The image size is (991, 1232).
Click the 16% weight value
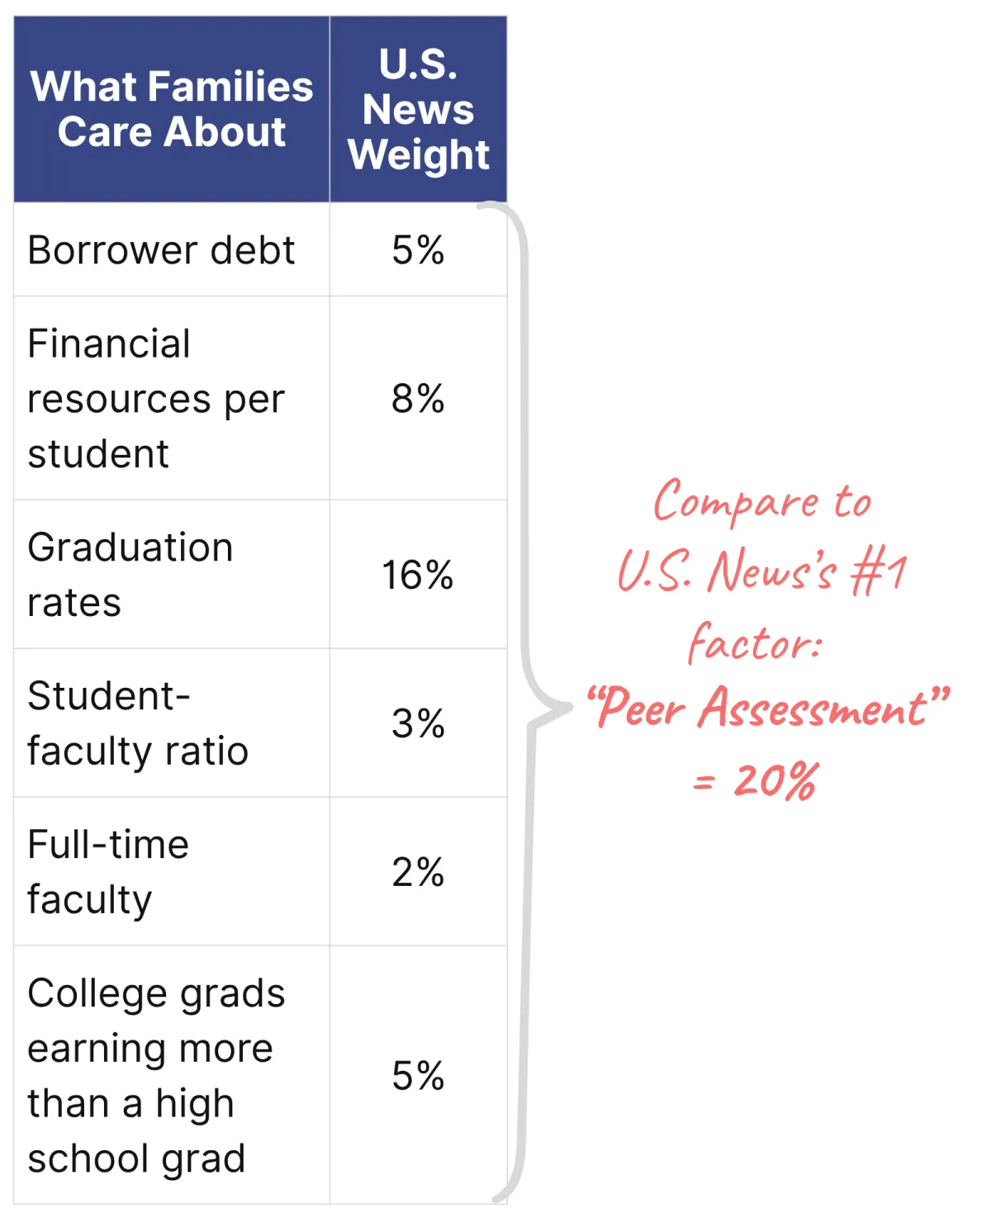418,575
